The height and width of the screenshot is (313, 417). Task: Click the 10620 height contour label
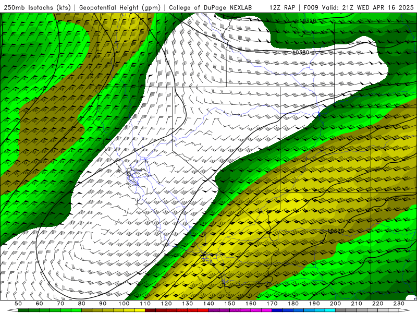(336, 231)
